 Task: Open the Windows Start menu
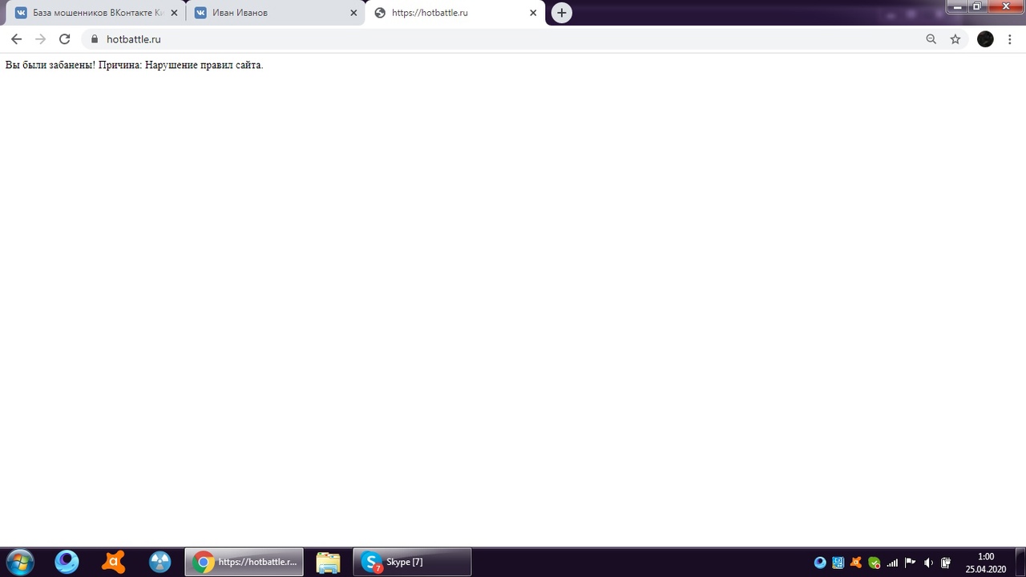[x=19, y=562]
